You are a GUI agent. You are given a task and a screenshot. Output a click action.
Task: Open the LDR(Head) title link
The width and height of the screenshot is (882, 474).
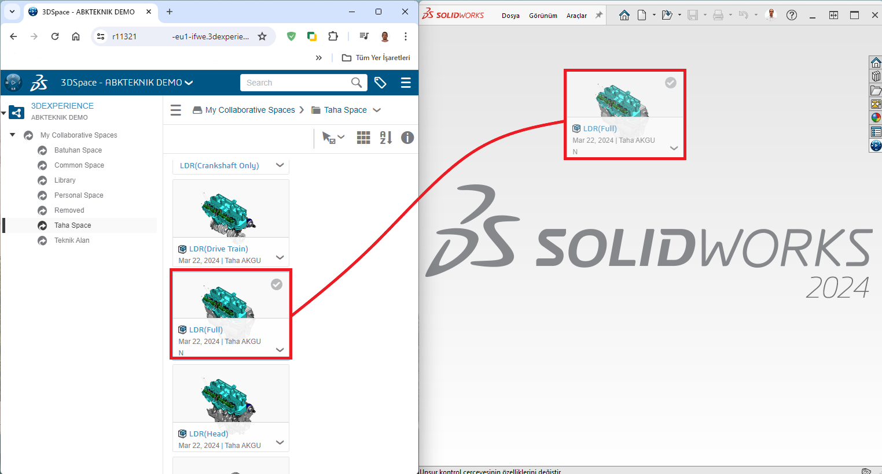click(x=208, y=434)
